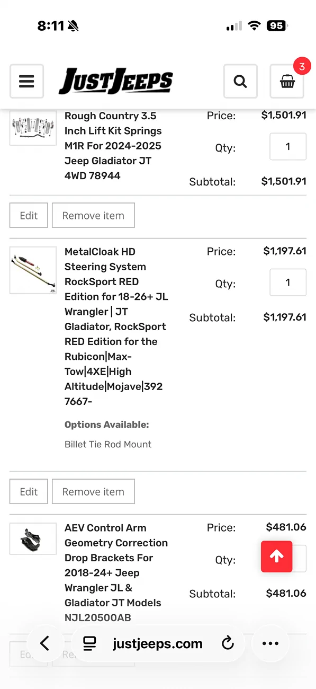
Task: Open Rough Country lift kit product thumbnail
Action: [x=33, y=128]
